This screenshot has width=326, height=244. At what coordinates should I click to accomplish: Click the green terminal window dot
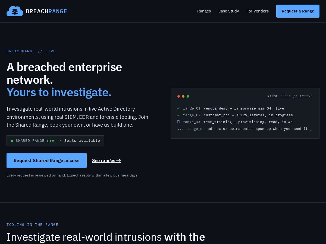pyautogui.click(x=188, y=96)
